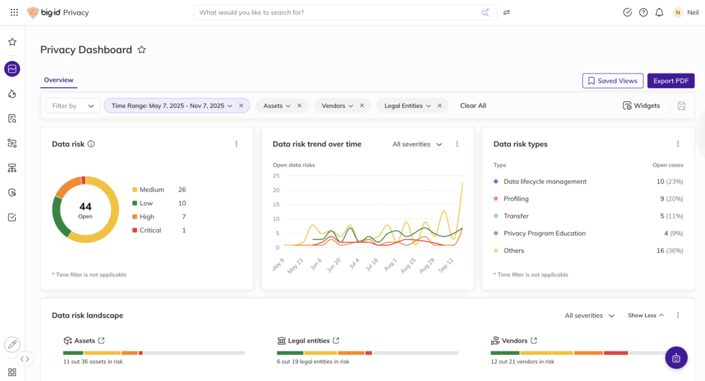Favorite the Privacy Dashboard with star icon
Viewport: 705px width, 381px height.
[142, 50]
